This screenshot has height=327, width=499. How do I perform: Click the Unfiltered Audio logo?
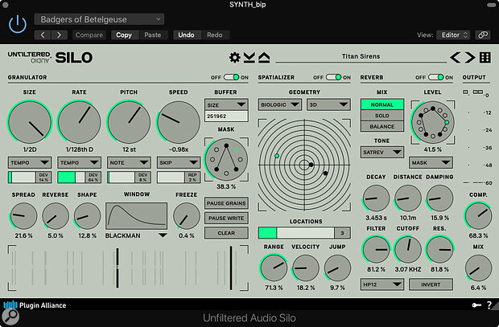pyautogui.click(x=29, y=57)
